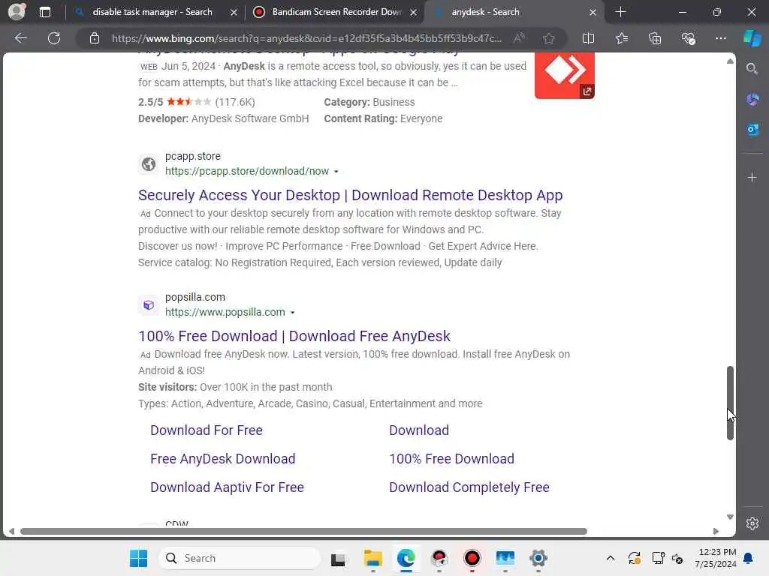Go back with the browser back arrow
The width and height of the screenshot is (769, 576).
point(21,38)
